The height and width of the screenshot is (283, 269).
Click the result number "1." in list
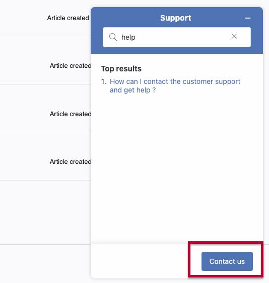104,81
